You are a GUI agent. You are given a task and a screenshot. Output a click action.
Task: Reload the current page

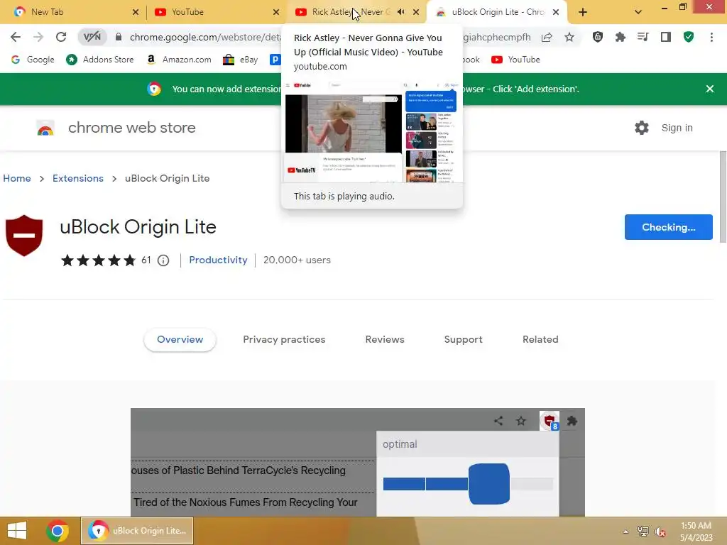(x=61, y=37)
